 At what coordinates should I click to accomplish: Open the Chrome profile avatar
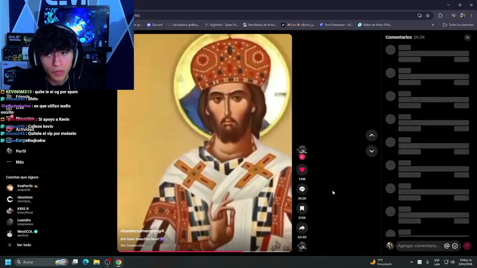click(x=462, y=16)
